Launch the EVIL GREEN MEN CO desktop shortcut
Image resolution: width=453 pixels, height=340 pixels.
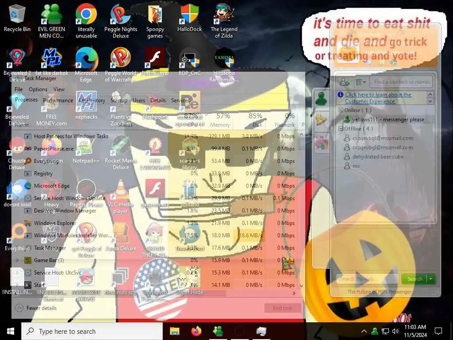point(51,21)
